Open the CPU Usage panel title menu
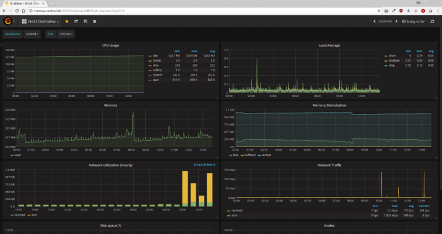442x234 pixels. point(110,45)
